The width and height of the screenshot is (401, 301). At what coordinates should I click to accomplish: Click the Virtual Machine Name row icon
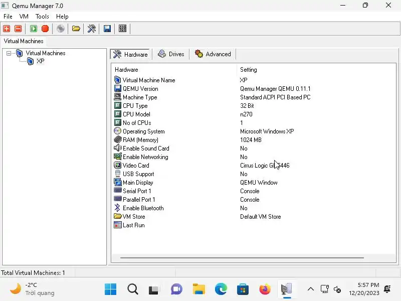click(x=117, y=80)
